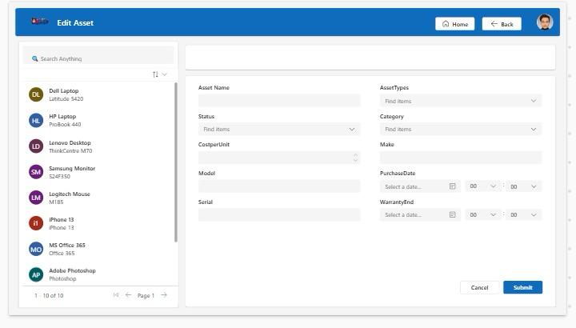Select the AP avatar for Adobe Photoshop
Screen dimensions: 576x328
click(36, 274)
